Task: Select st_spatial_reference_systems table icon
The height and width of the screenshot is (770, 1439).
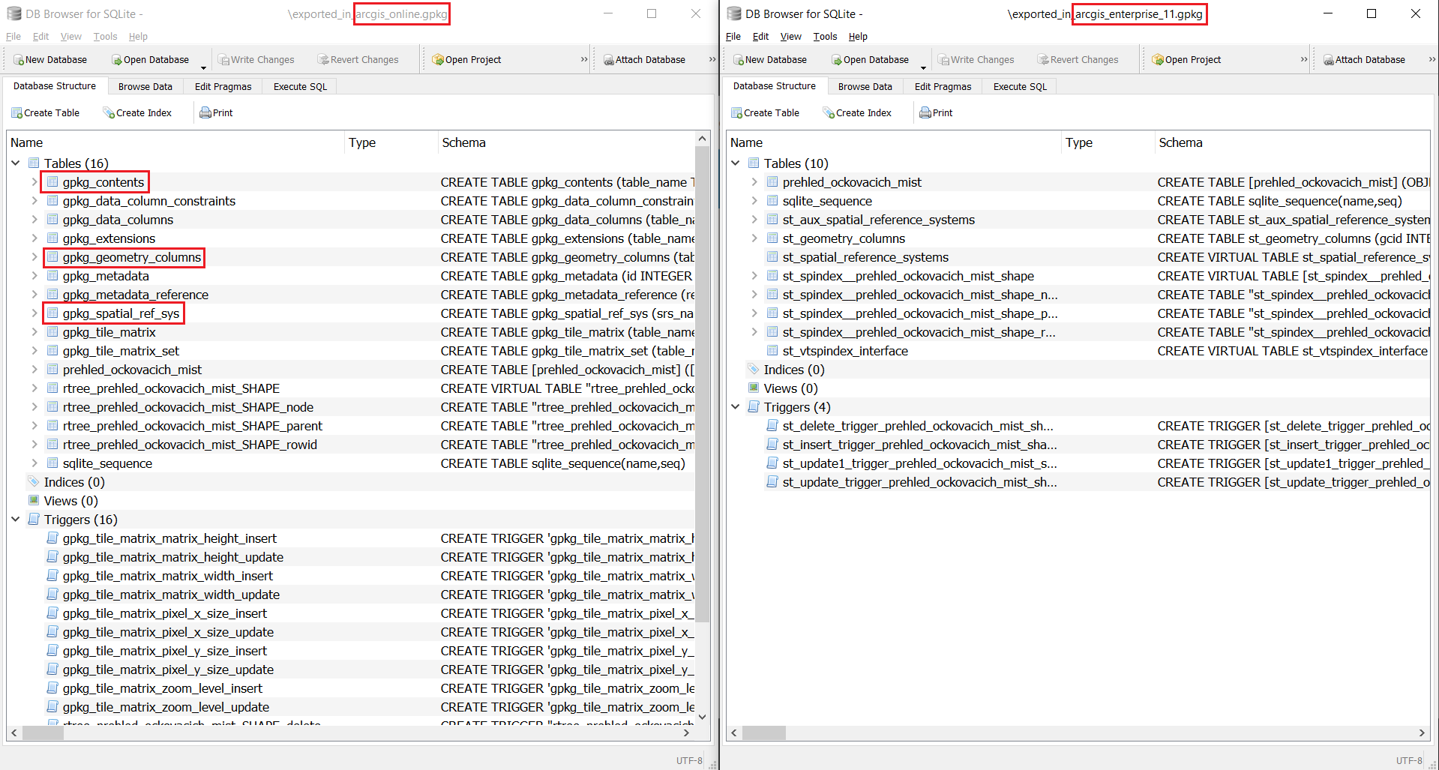Action: [x=772, y=256]
